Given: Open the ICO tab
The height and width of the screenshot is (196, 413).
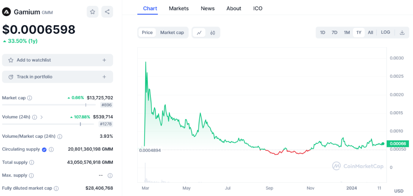Looking at the screenshot, I should point(258,8).
